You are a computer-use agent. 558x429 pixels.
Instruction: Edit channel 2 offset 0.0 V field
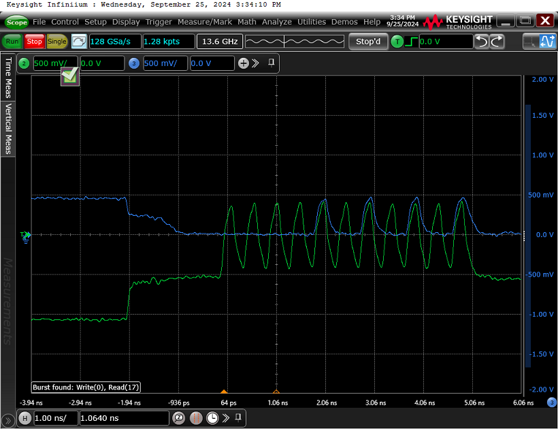[x=103, y=63]
